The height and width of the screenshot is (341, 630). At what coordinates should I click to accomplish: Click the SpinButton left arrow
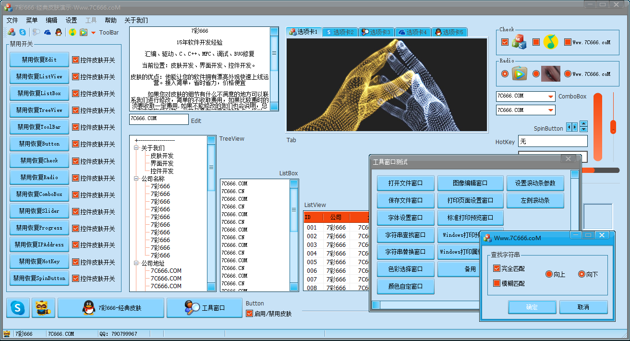click(x=569, y=127)
